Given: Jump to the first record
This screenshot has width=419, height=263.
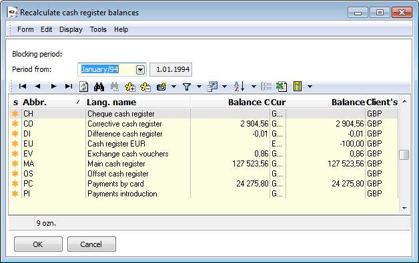Looking at the screenshot, I should 23,86.
